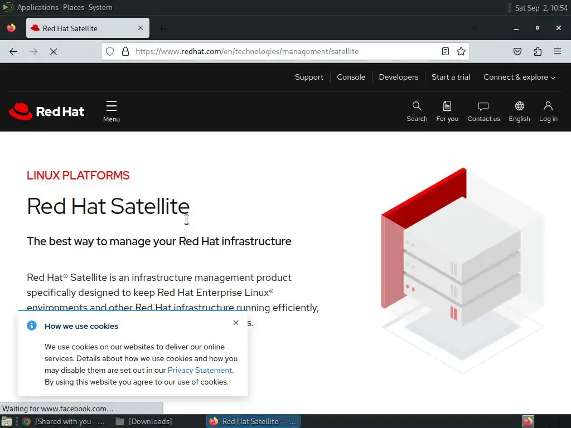This screenshot has width=571, height=428.
Task: Click Red Hat Satellite taskbar window button
Action: coord(254,421)
